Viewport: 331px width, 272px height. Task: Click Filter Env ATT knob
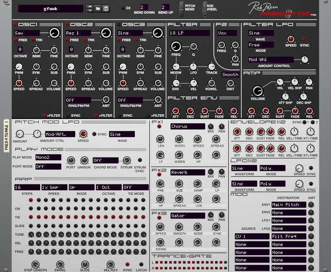(176, 111)
